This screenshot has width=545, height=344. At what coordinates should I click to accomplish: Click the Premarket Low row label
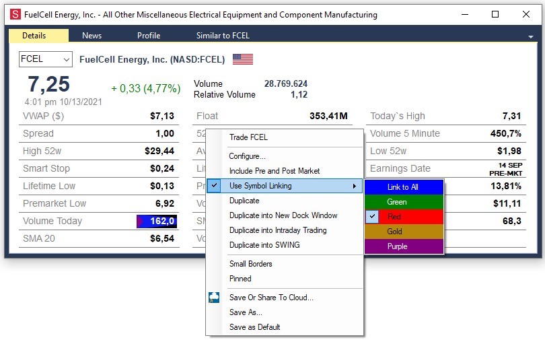(x=54, y=203)
